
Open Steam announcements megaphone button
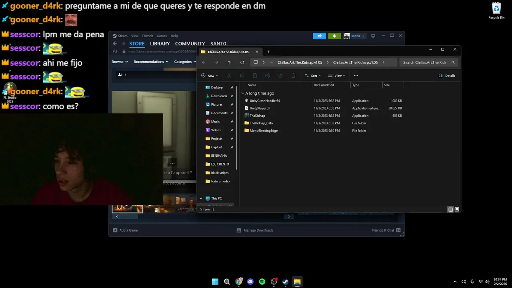coord(319,36)
